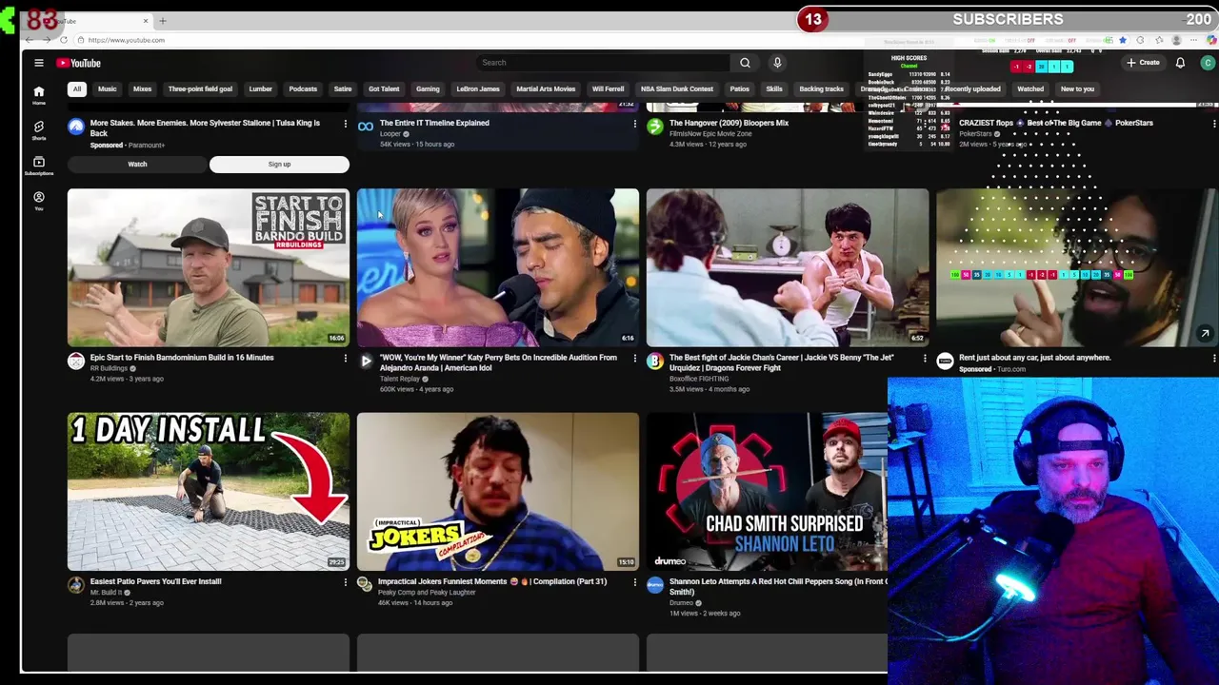Select the Backing tracks chip
This screenshot has width=1219, height=685.
click(x=821, y=89)
